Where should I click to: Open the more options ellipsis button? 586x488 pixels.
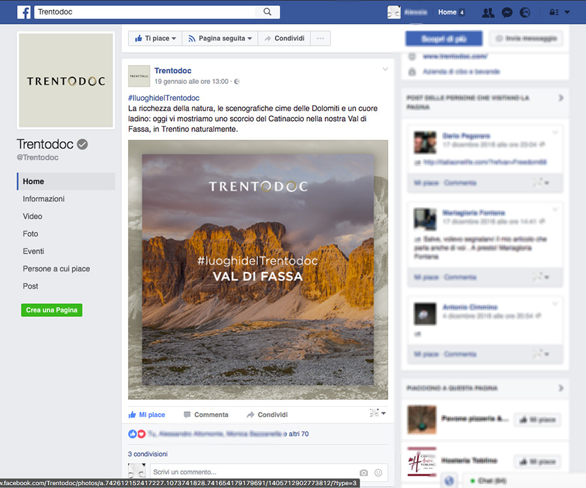pos(320,38)
